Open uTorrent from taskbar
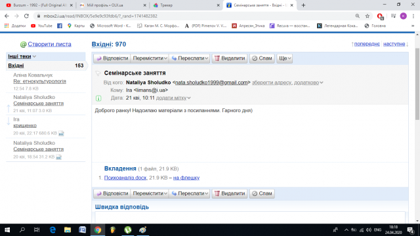Image resolution: width=420 pixels, height=236 pixels. point(128,230)
